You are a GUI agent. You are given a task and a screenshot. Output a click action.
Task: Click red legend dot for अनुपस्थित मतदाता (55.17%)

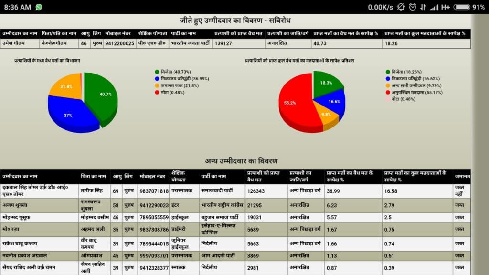(388, 92)
